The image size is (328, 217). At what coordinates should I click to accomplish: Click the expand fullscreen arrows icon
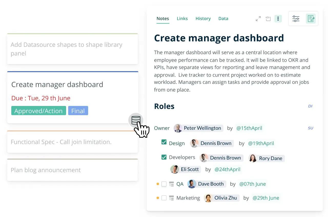(258, 19)
